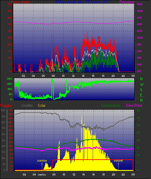Click the yellow 'sunset' marker label

point(118,161)
